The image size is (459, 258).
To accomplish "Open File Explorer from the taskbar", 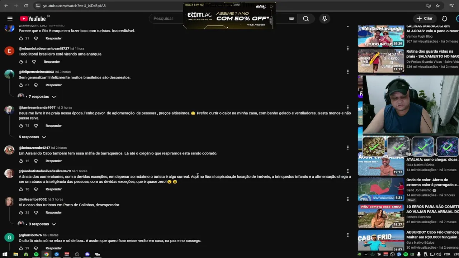I will pos(15,254).
